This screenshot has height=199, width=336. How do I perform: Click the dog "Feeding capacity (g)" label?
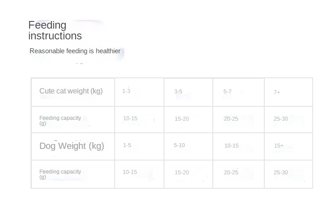60,174
